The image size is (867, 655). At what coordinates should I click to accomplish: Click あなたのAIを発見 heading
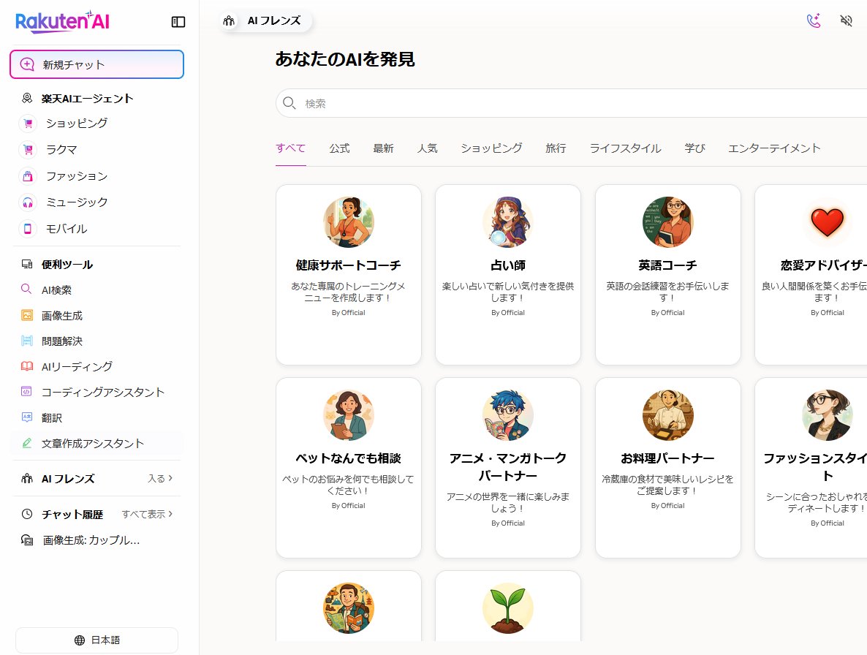pyautogui.click(x=345, y=59)
